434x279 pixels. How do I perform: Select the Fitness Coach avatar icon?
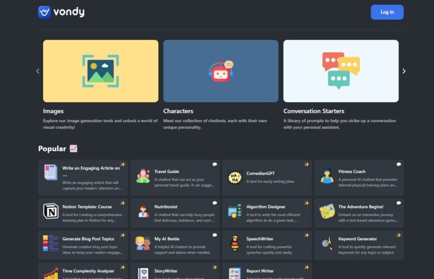[x=327, y=176]
